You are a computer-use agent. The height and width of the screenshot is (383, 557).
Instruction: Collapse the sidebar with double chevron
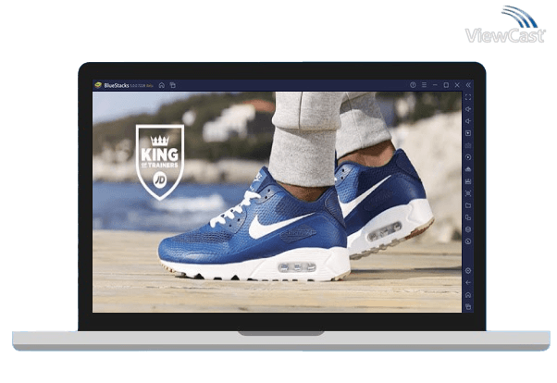[x=468, y=85]
